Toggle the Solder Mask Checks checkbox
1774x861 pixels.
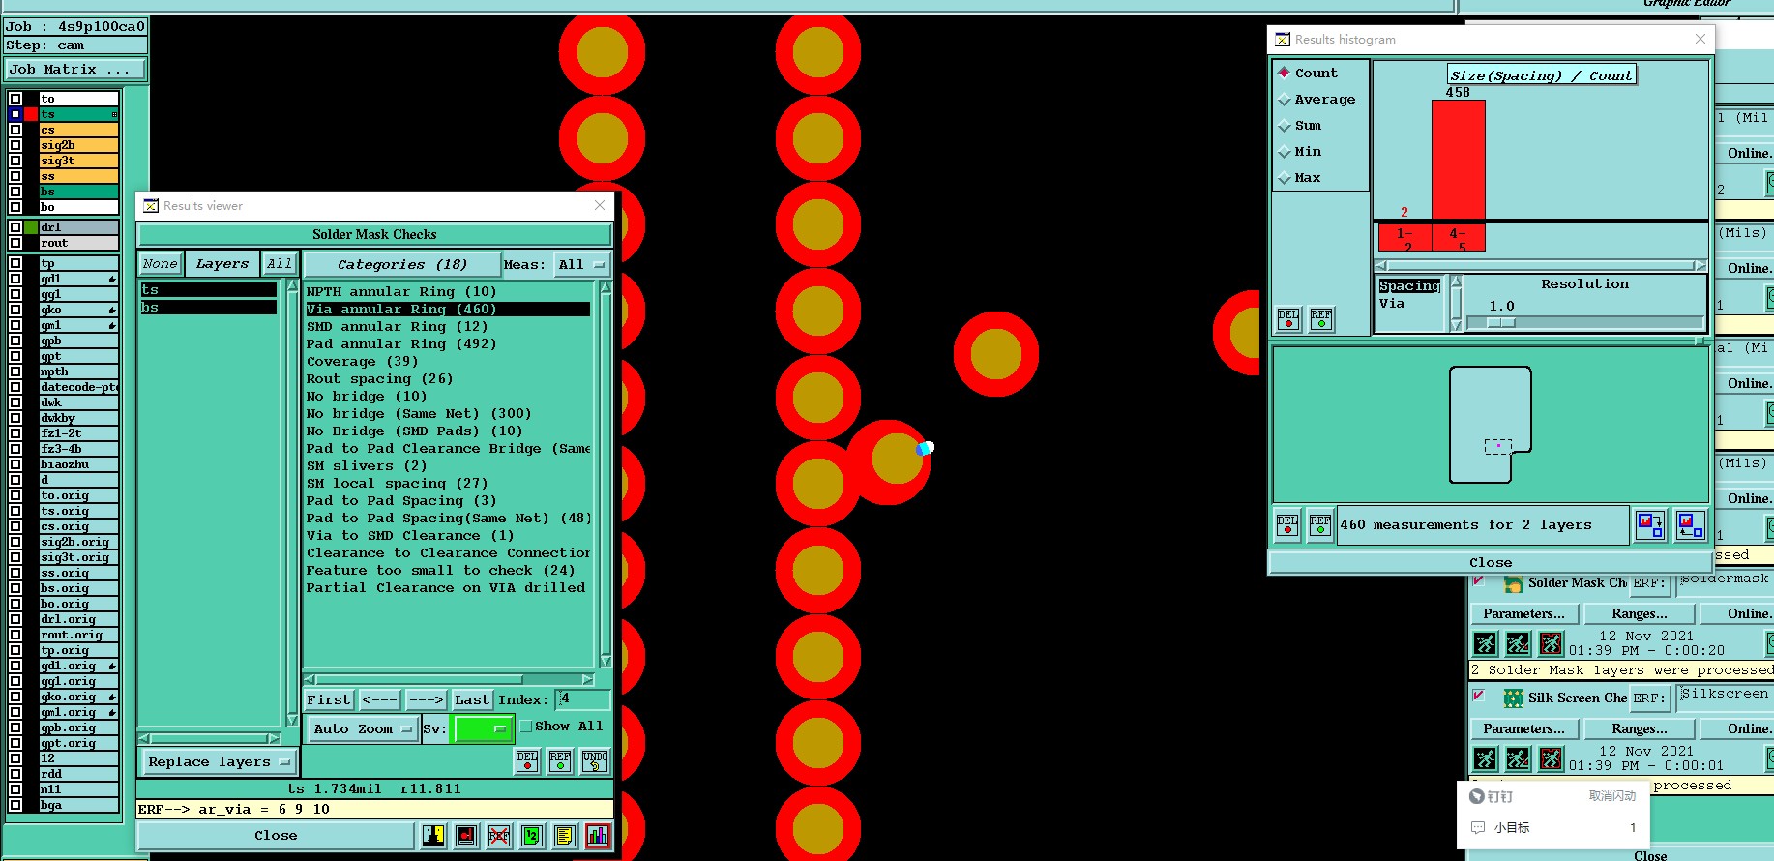[x=1478, y=580]
